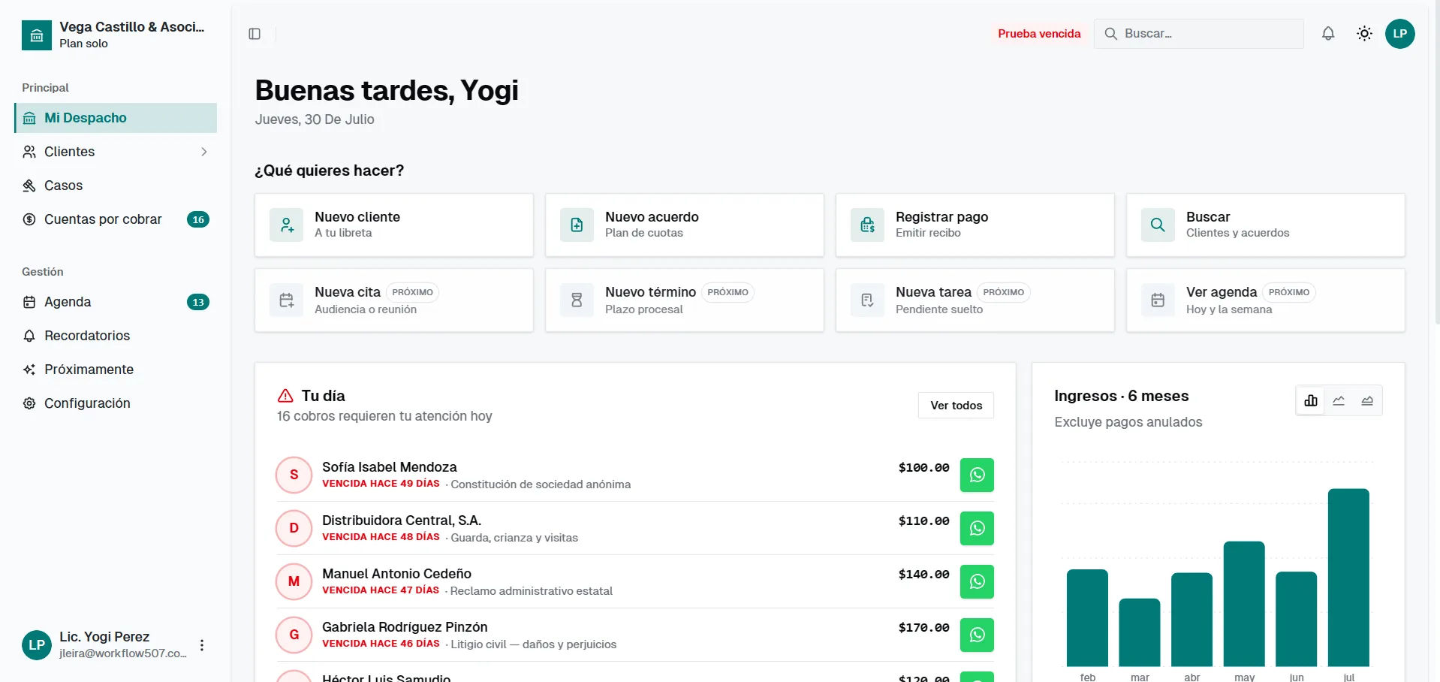Send WhatsApp to Gabriela Rodríguez Pinzón
The height and width of the screenshot is (682, 1440).
pos(977,635)
